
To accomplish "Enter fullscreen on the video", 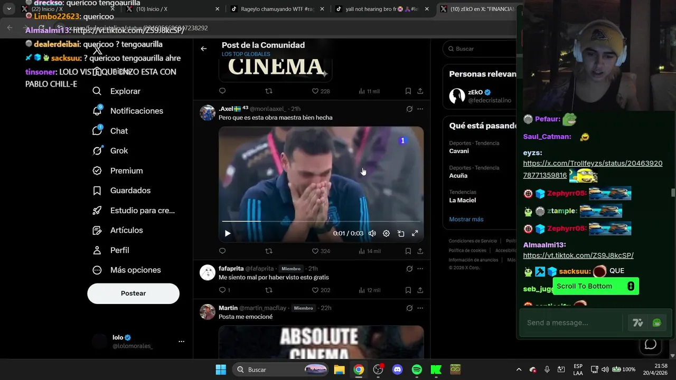I will (415, 233).
